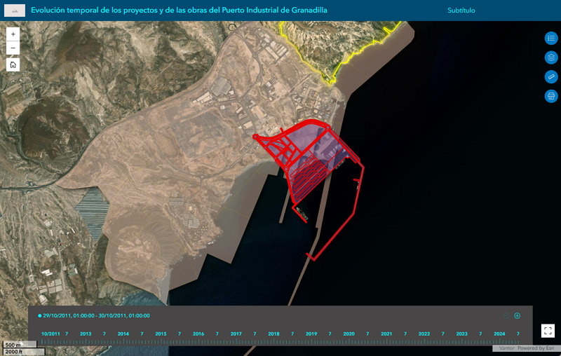Open the map layers widget
The image size is (561, 356).
click(x=551, y=57)
